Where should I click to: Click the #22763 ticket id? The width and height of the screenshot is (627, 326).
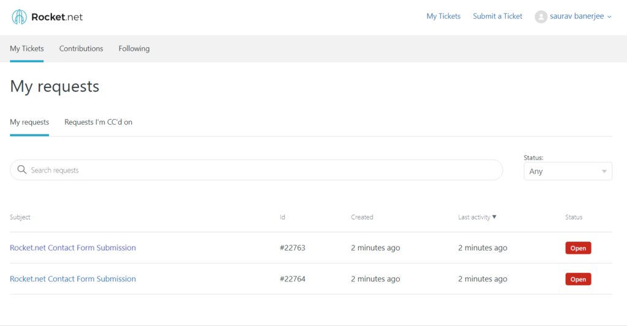[292, 248]
